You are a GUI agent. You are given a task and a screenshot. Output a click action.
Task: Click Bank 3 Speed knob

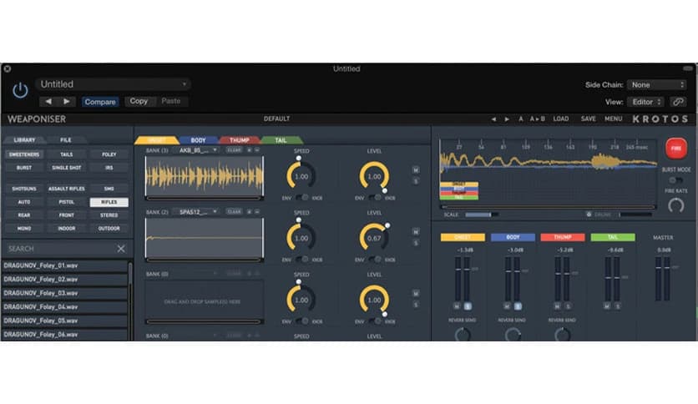[x=301, y=300]
